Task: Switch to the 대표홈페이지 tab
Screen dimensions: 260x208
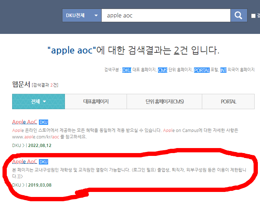Action: [x=96, y=102]
